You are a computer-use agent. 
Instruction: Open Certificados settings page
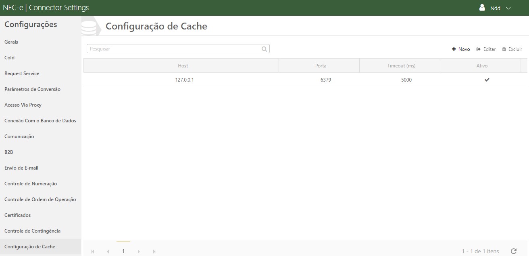pyautogui.click(x=17, y=215)
